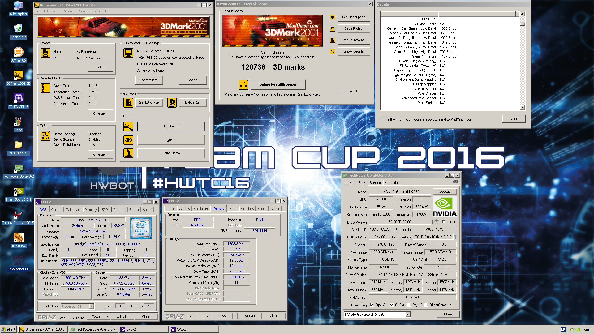
Task: Click the Bus Interface question mark in GPU-Z
Action: [x=455, y=237]
